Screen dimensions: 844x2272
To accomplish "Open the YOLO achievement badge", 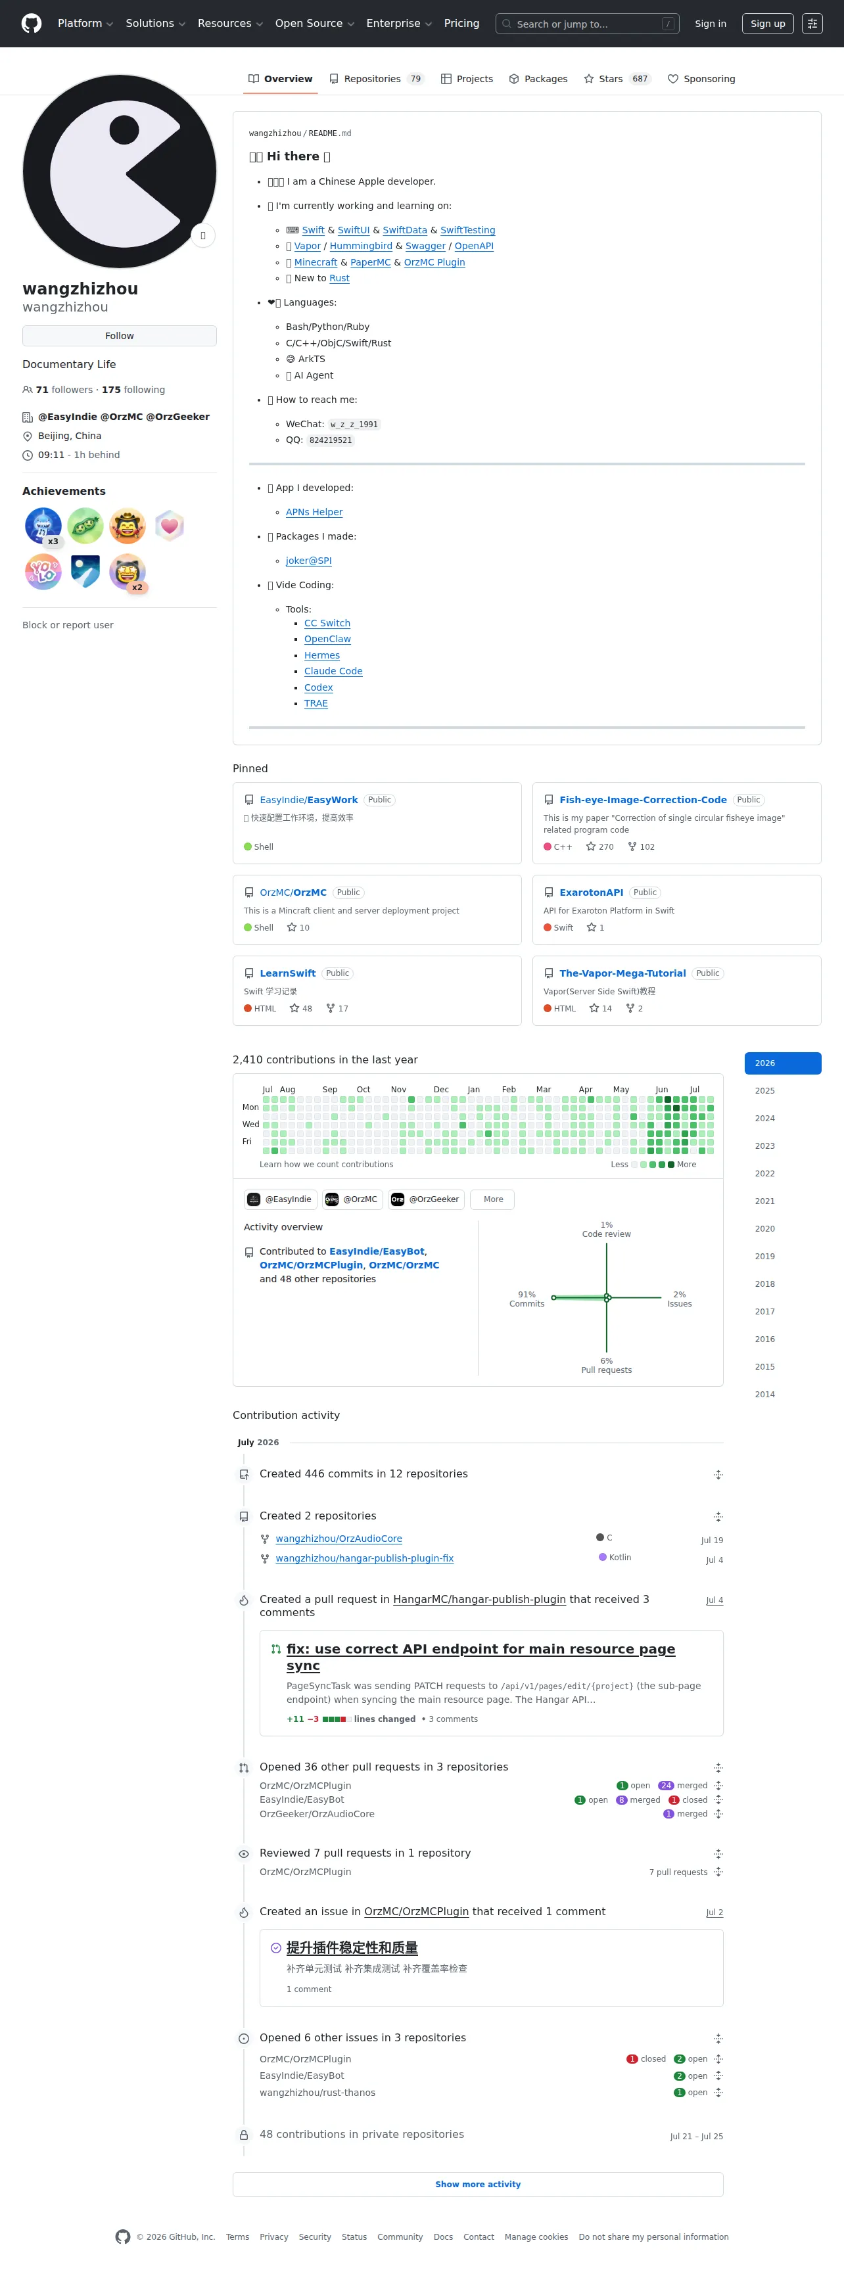I will 43,572.
